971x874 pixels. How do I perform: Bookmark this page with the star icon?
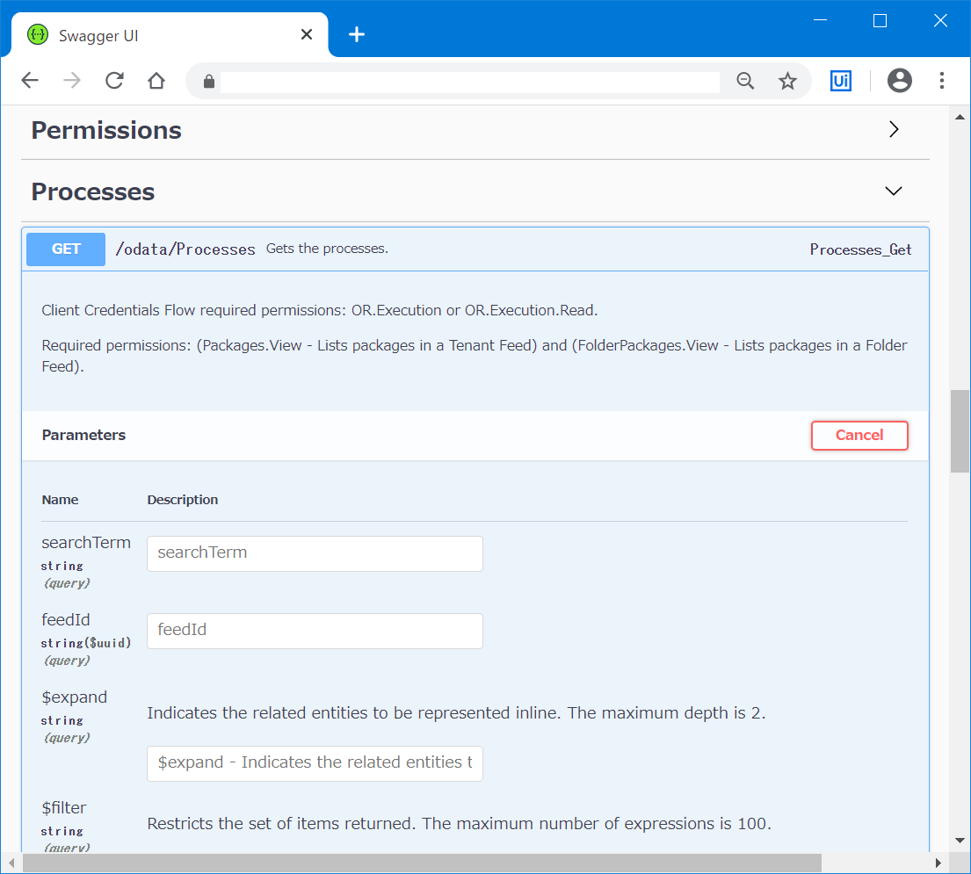click(787, 81)
